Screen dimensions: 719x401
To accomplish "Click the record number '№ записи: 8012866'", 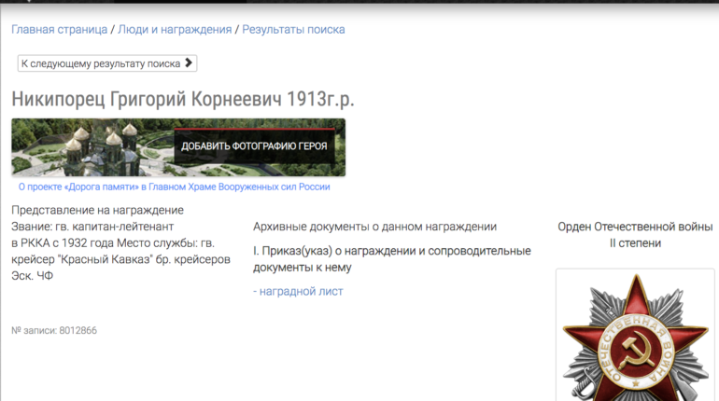I will pos(54,330).
